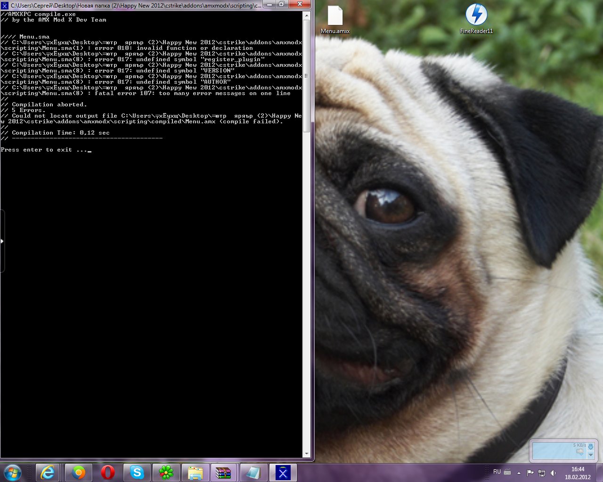Viewport: 603px width, 482px height.
Task: Click the console vertical scrollbar thumb
Action: point(307,76)
